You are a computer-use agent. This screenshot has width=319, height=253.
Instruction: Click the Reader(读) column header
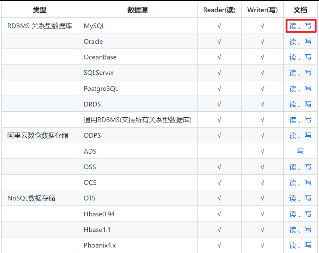219,10
